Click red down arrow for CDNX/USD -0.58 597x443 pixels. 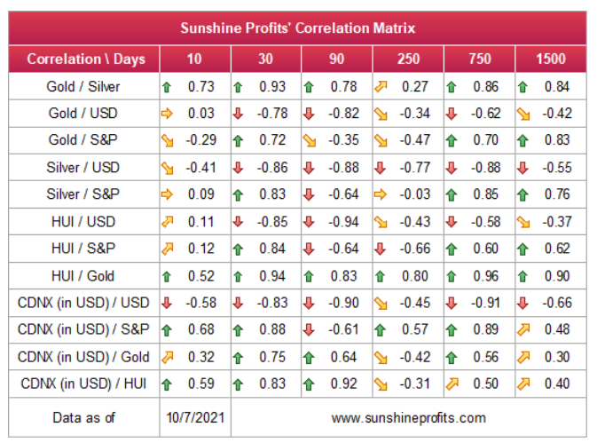(167, 304)
